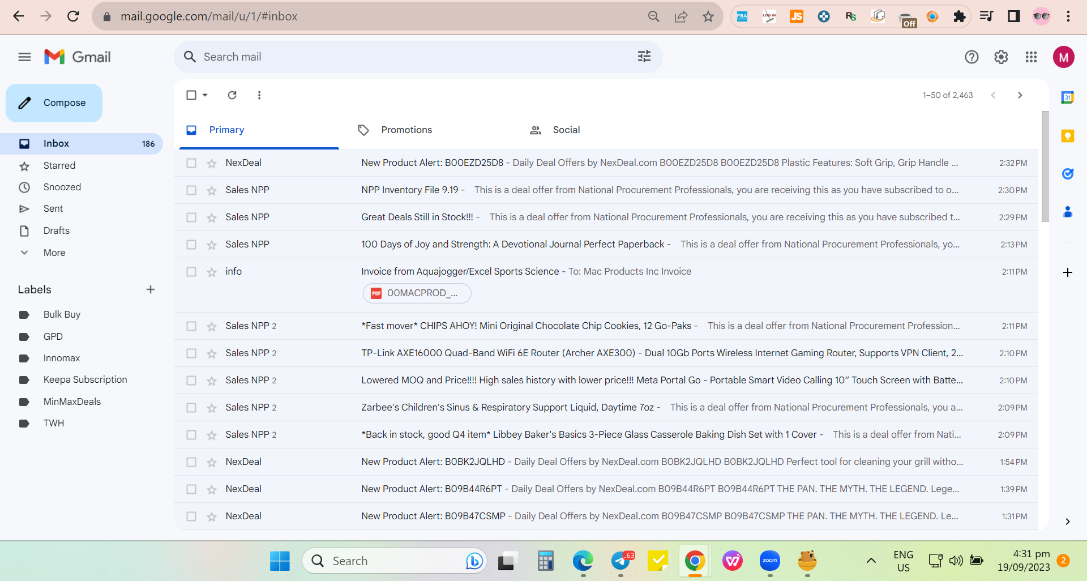
Task: Select the Zarbee's Children's Sinus email checkbox
Action: 191,408
